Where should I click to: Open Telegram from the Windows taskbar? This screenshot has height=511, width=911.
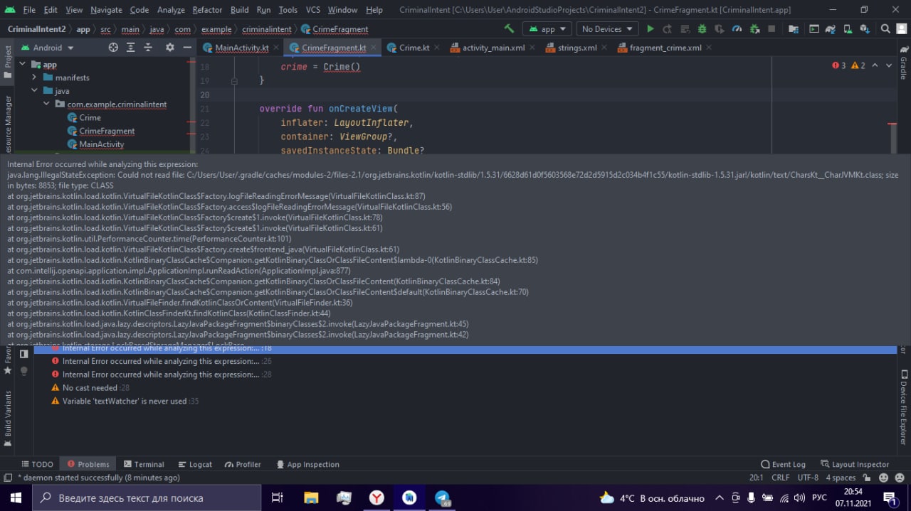[443, 498]
